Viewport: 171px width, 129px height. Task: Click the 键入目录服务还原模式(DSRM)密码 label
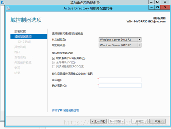[x=72, y=74]
